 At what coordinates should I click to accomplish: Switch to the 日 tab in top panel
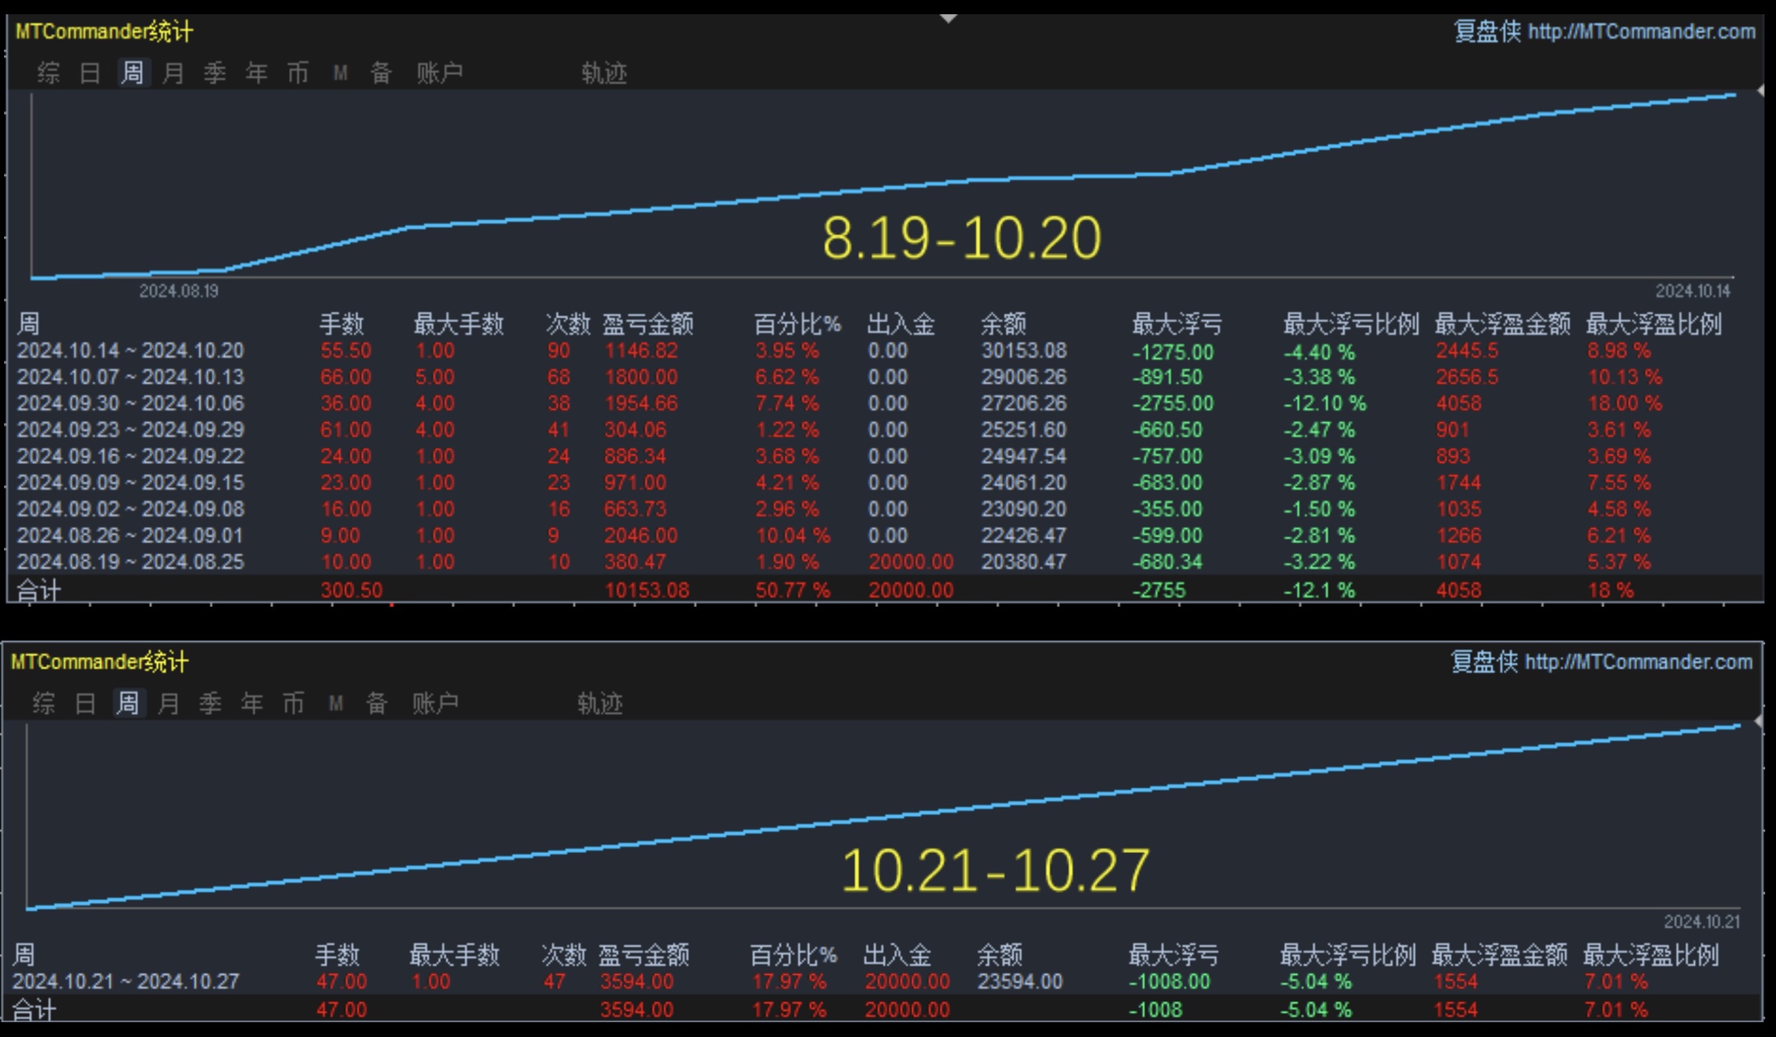(89, 72)
